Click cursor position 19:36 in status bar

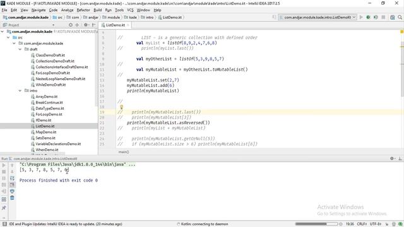click(350, 224)
